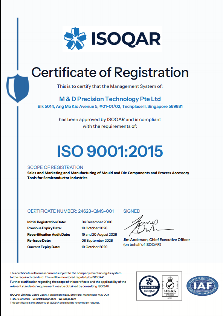Click the Previous Expiry value 19 October 2026

(95, 228)
